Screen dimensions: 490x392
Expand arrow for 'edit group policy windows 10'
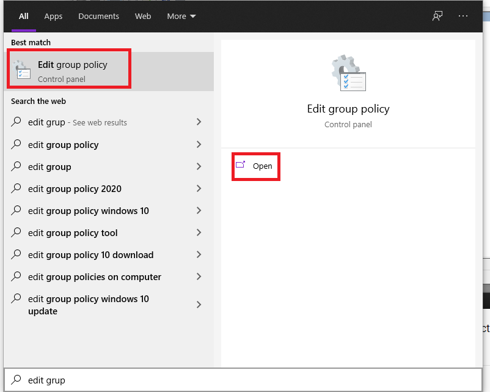(199, 211)
